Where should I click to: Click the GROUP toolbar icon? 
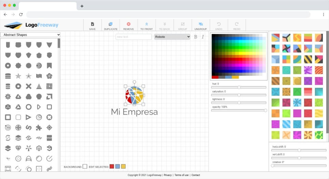182,24
